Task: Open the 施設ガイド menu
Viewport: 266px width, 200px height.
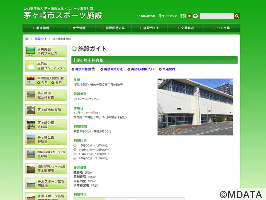Action: 149,28
